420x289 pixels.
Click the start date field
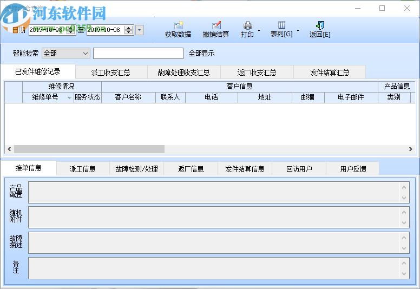(48, 30)
